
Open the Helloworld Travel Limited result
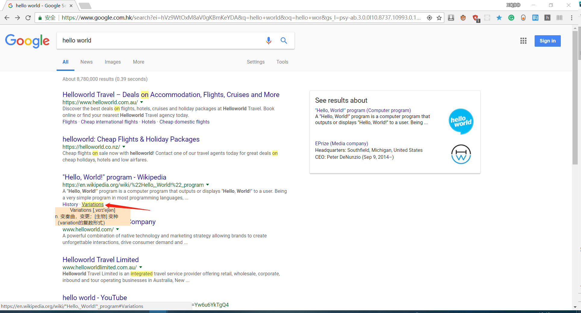click(101, 260)
